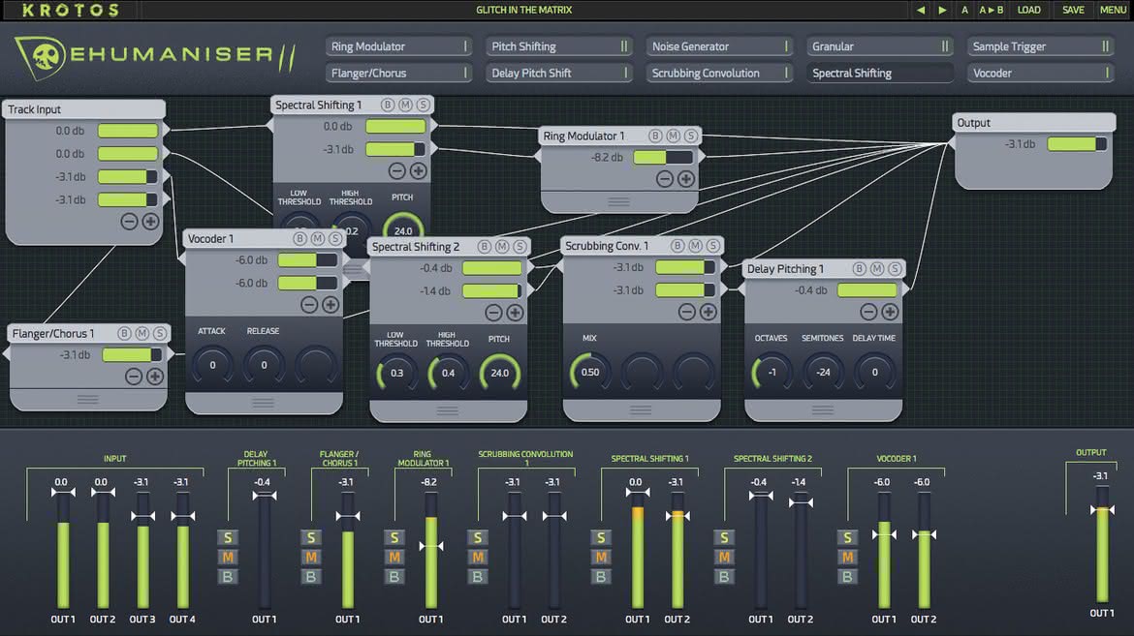The width and height of the screenshot is (1134, 636).
Task: Solo Delay Pitching 1 in the mixer
Action: (x=228, y=537)
